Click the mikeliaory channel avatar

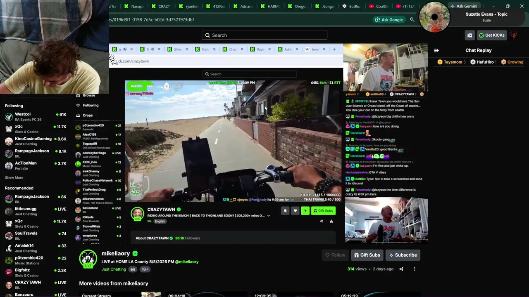pyautogui.click(x=88, y=259)
